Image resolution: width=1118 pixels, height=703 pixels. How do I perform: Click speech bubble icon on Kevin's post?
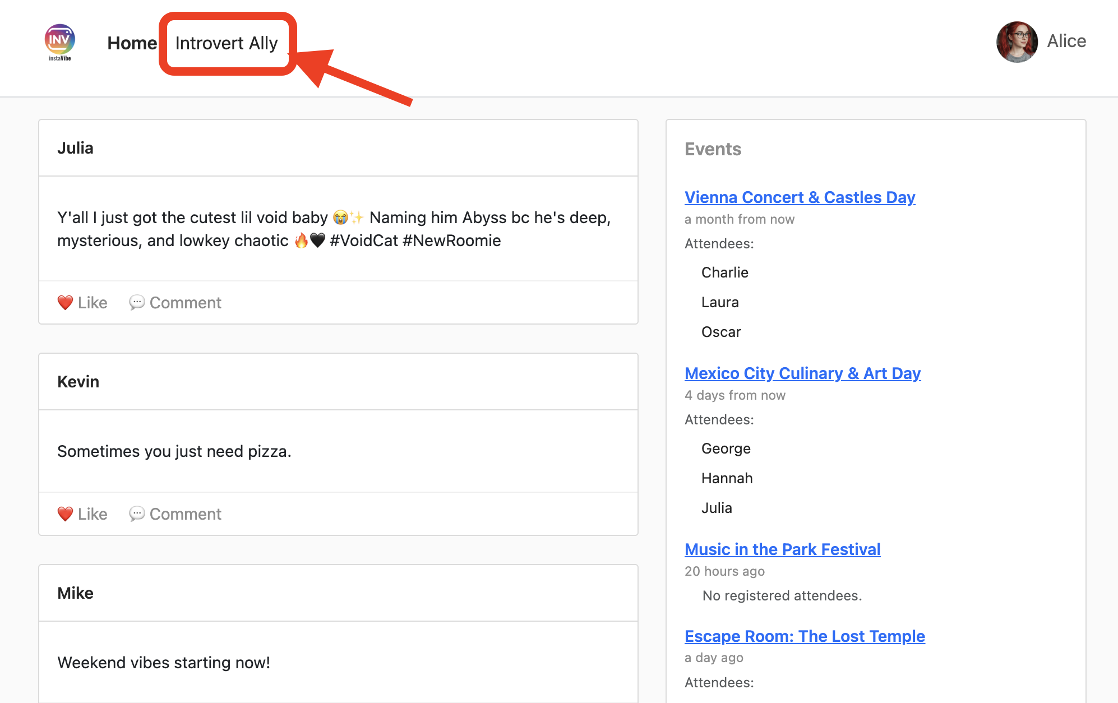137,514
